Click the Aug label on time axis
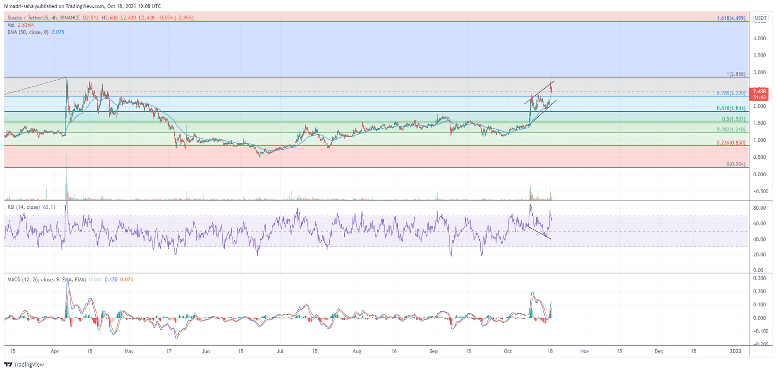 357,351
